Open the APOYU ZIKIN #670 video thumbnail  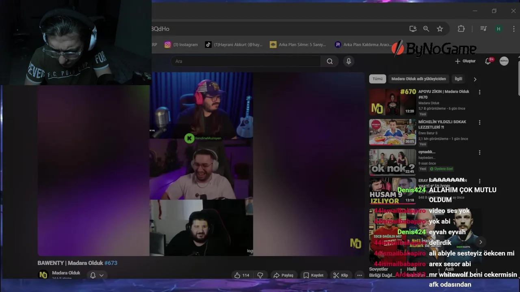point(392,102)
